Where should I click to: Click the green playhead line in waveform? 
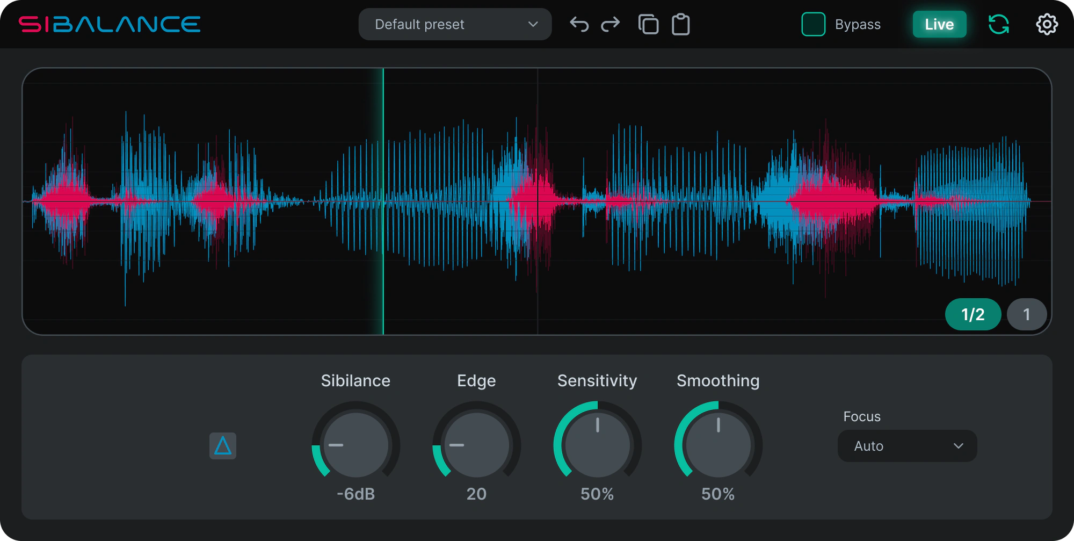coord(383,201)
